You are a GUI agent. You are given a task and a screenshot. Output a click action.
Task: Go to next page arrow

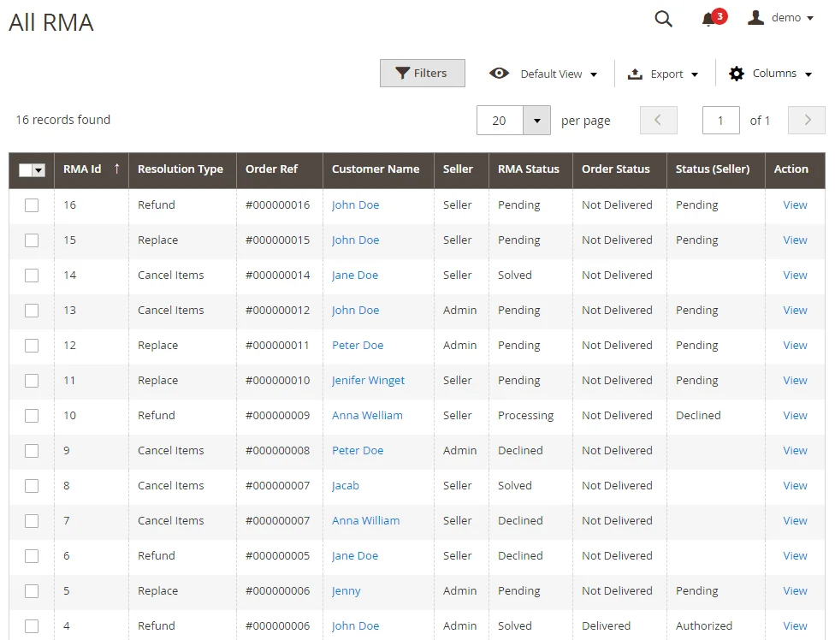tap(807, 121)
